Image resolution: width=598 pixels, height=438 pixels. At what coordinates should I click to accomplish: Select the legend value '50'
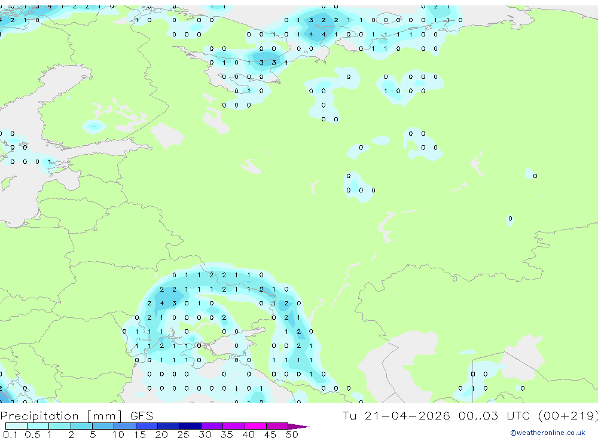tap(292, 434)
